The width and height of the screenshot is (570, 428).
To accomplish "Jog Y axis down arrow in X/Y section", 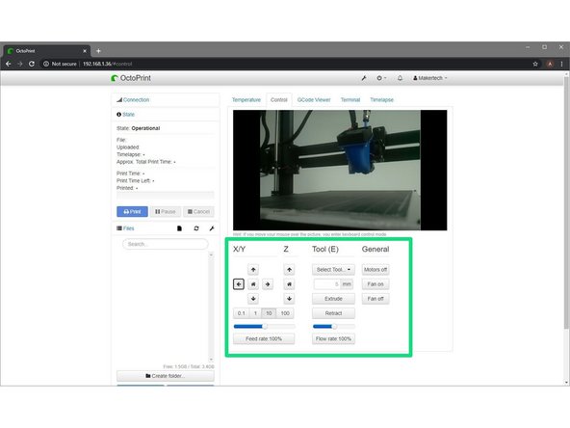I will point(253,299).
